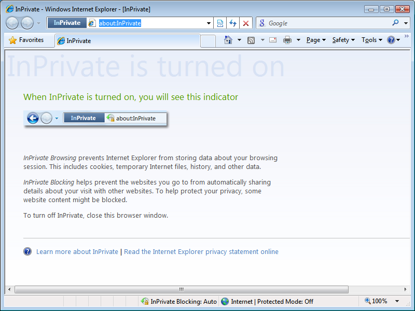The image size is (415, 311).
Task: Expand the Home button dropdown arrow
Action: point(239,40)
